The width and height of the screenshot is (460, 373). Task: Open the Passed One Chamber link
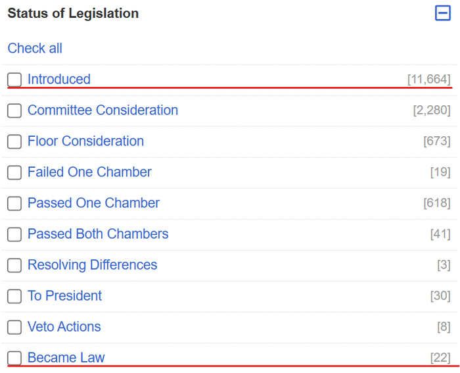tap(93, 203)
